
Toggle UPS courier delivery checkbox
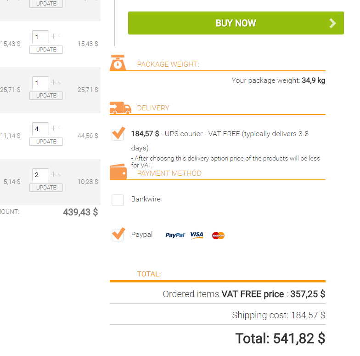click(x=118, y=134)
